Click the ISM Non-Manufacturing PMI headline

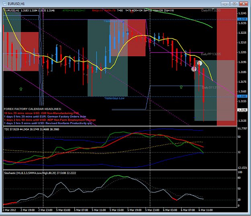click(x=41, y=113)
